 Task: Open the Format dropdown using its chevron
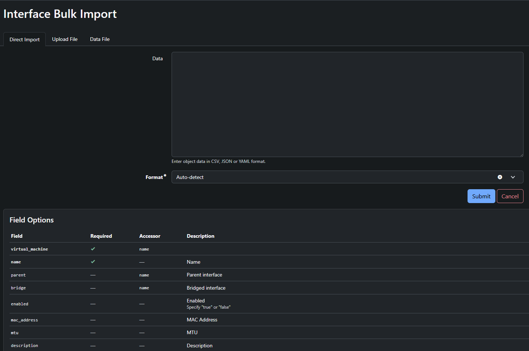point(513,177)
